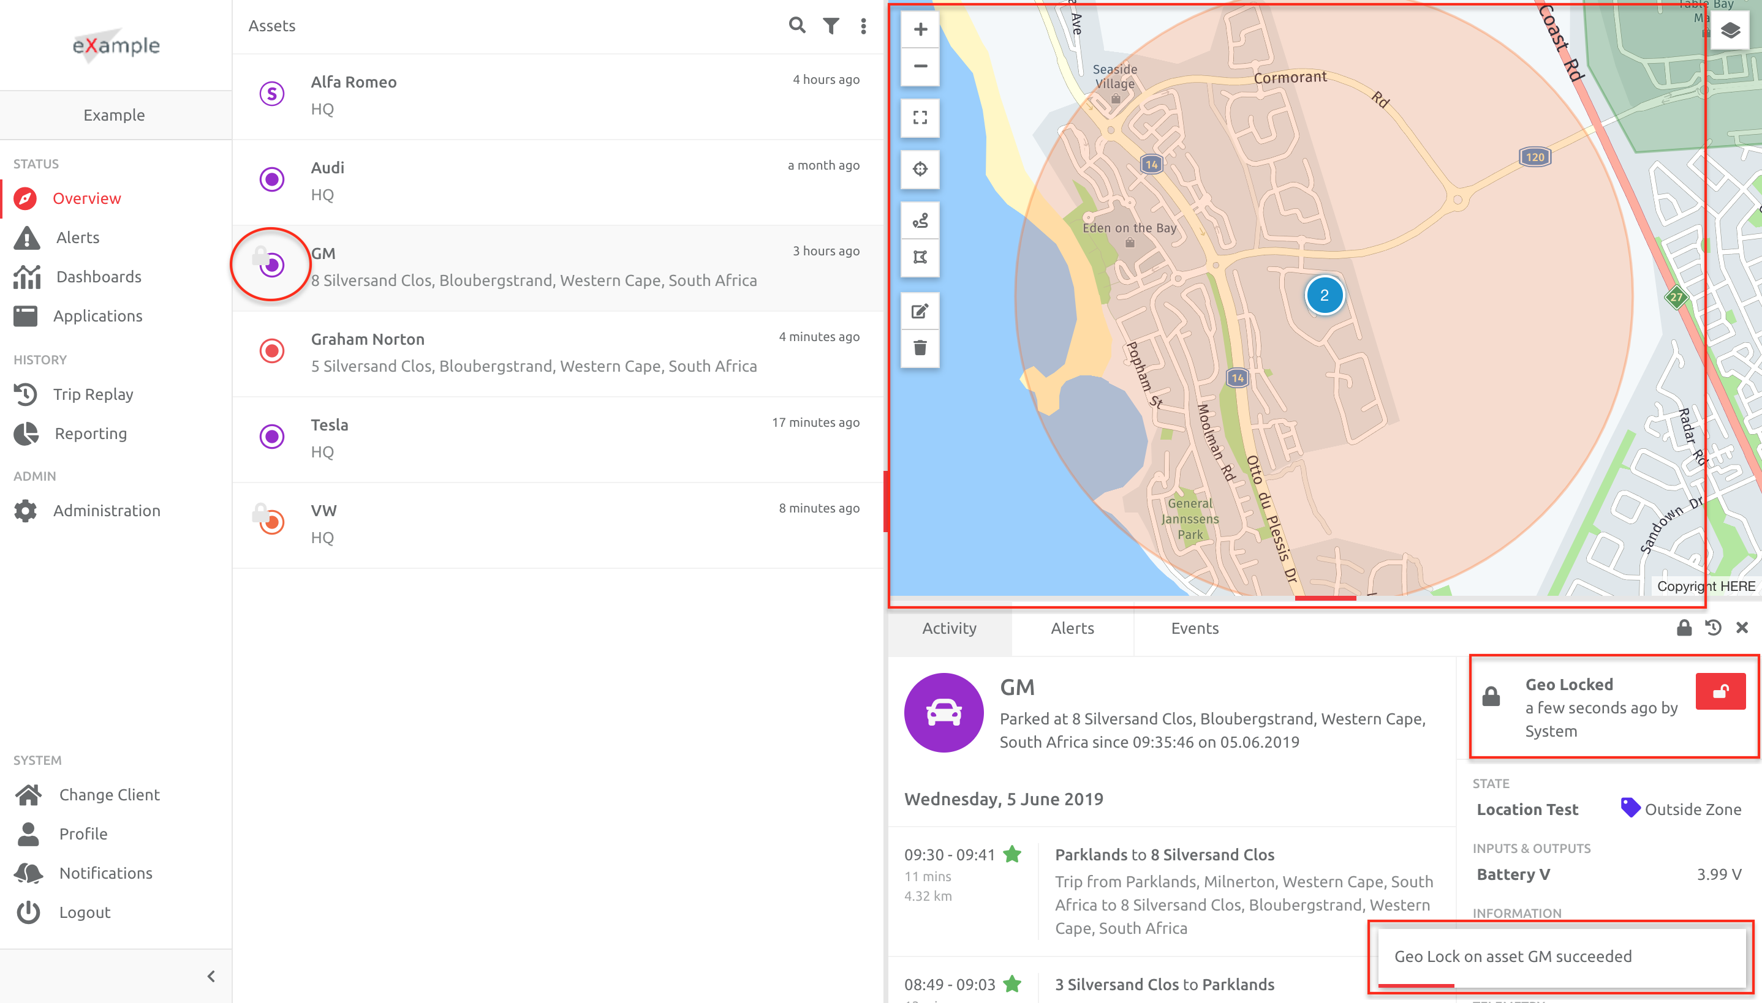
Task: Switch to the Alerts tab
Action: pos(1072,628)
